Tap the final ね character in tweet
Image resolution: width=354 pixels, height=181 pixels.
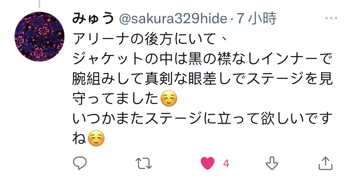point(79,138)
